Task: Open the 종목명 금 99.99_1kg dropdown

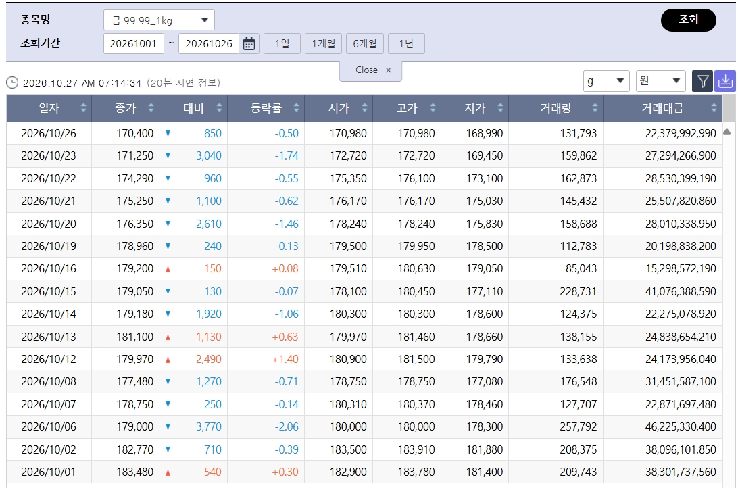Action: pos(159,20)
